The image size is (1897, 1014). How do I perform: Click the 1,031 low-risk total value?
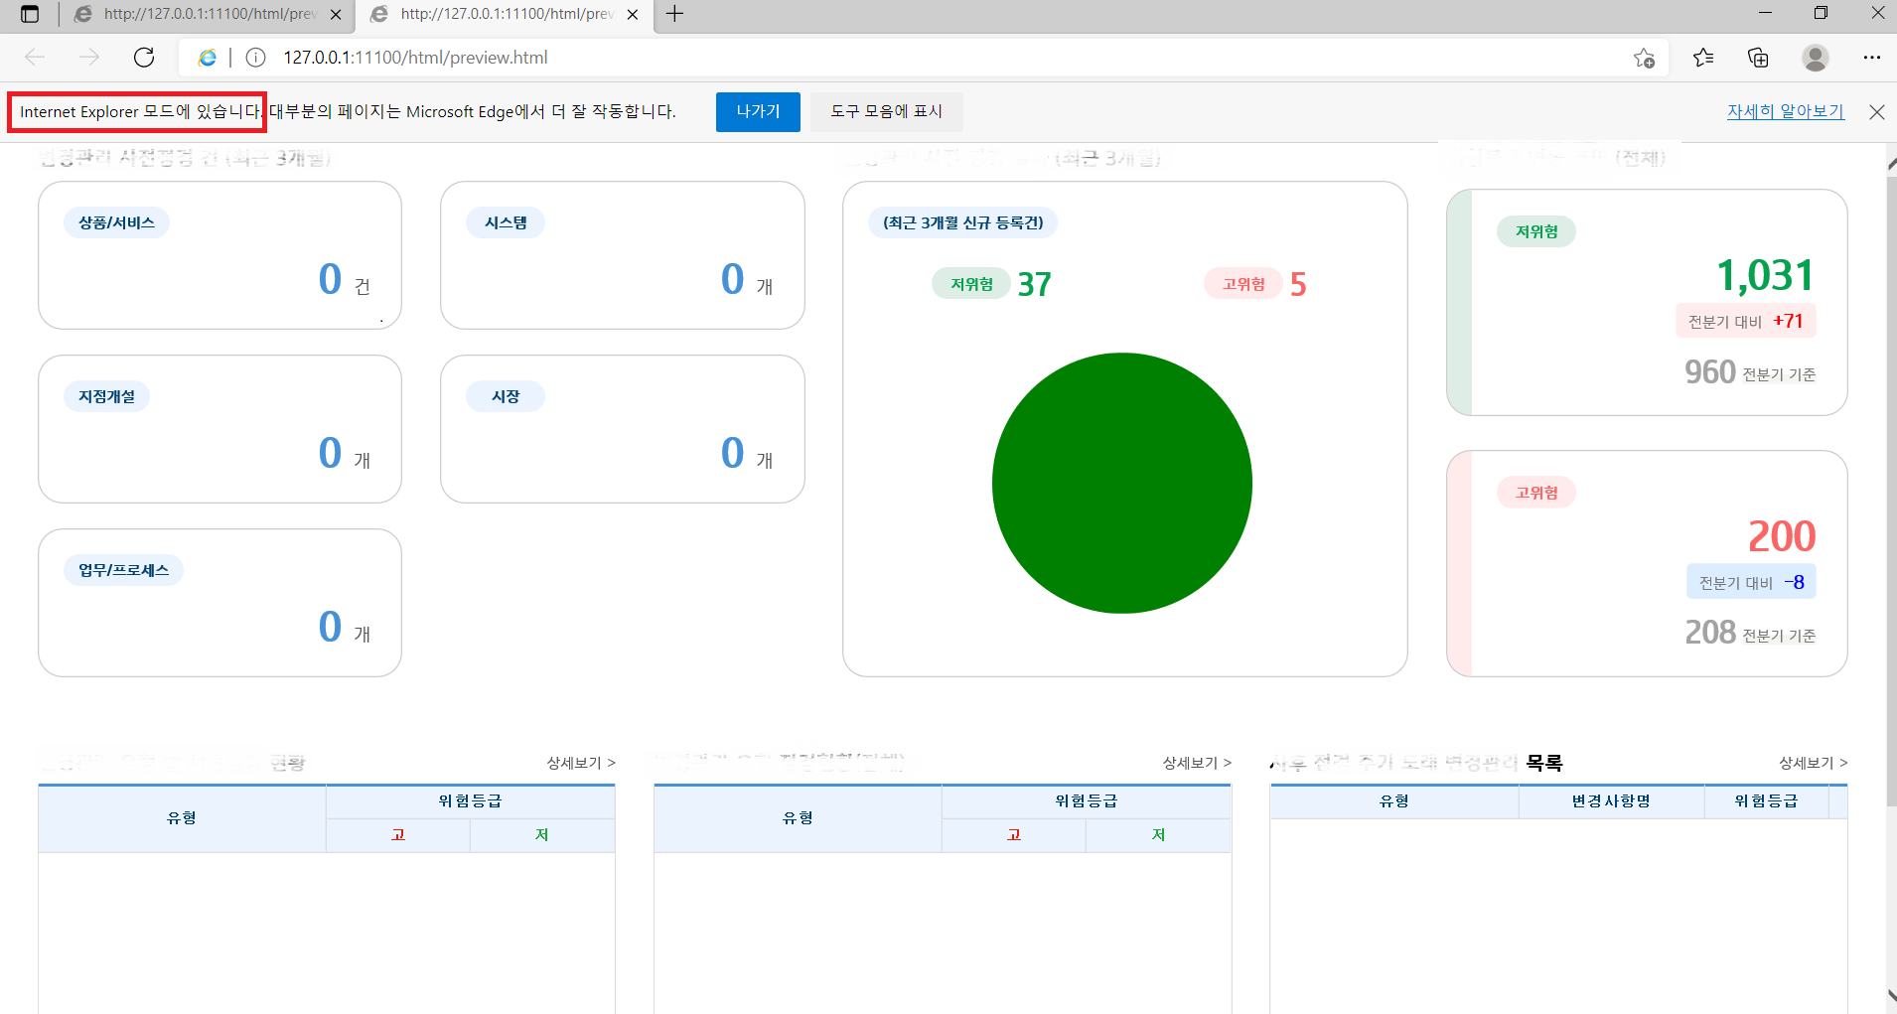click(x=1766, y=275)
